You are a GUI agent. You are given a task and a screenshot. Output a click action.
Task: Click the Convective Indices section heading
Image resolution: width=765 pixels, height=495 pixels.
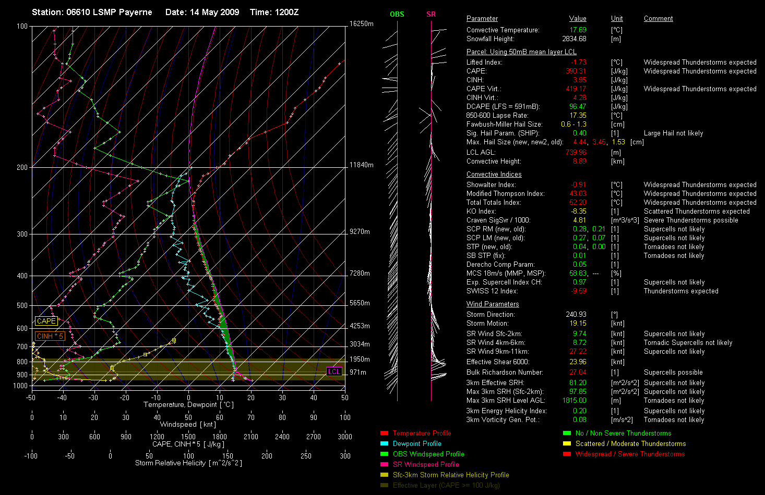click(x=494, y=175)
